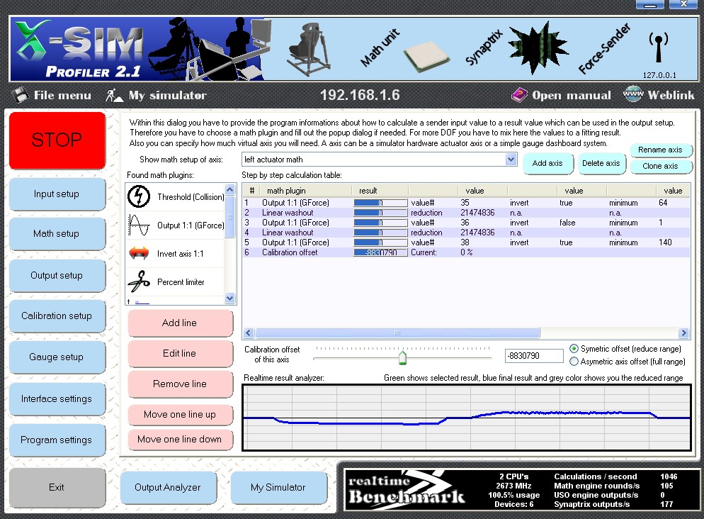Viewport: 704px width, 519px height.
Task: Click plugin list scroll down arrow
Action: pos(230,298)
